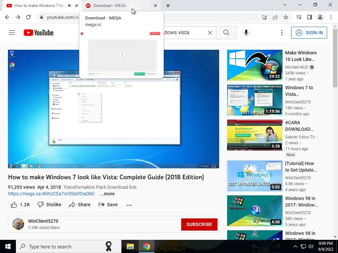Open the WinClient5270 channel avatar
Image resolution: width=338 pixels, height=253 pixels.
click(x=18, y=224)
